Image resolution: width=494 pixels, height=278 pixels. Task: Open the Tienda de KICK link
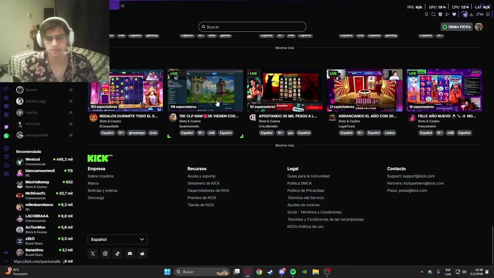pyautogui.click(x=201, y=205)
